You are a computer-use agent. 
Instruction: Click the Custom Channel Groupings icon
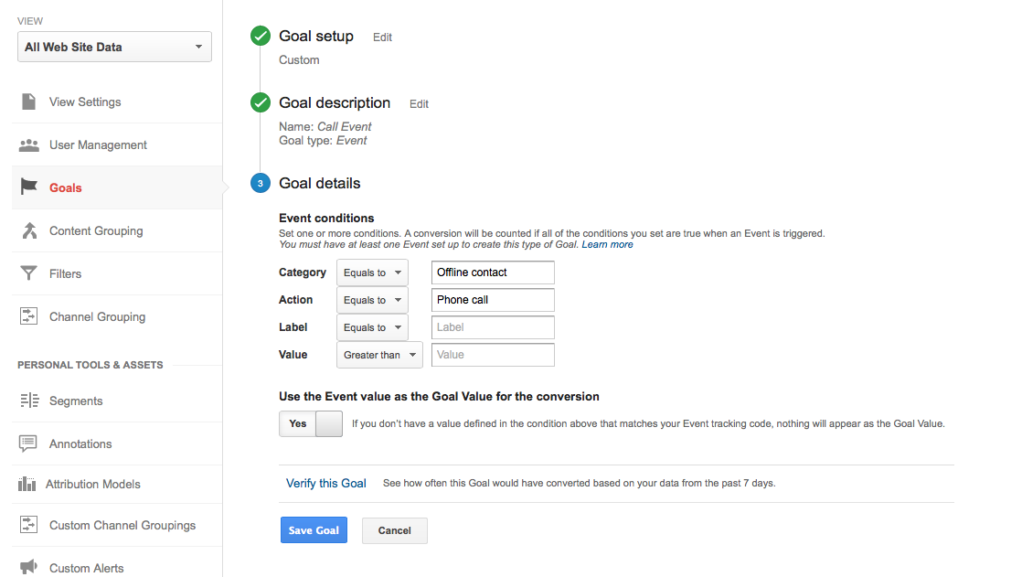point(28,525)
